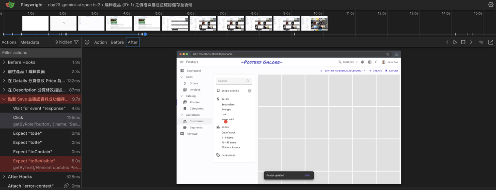Expand After Hooks action

pyautogui.click(x=4, y=177)
